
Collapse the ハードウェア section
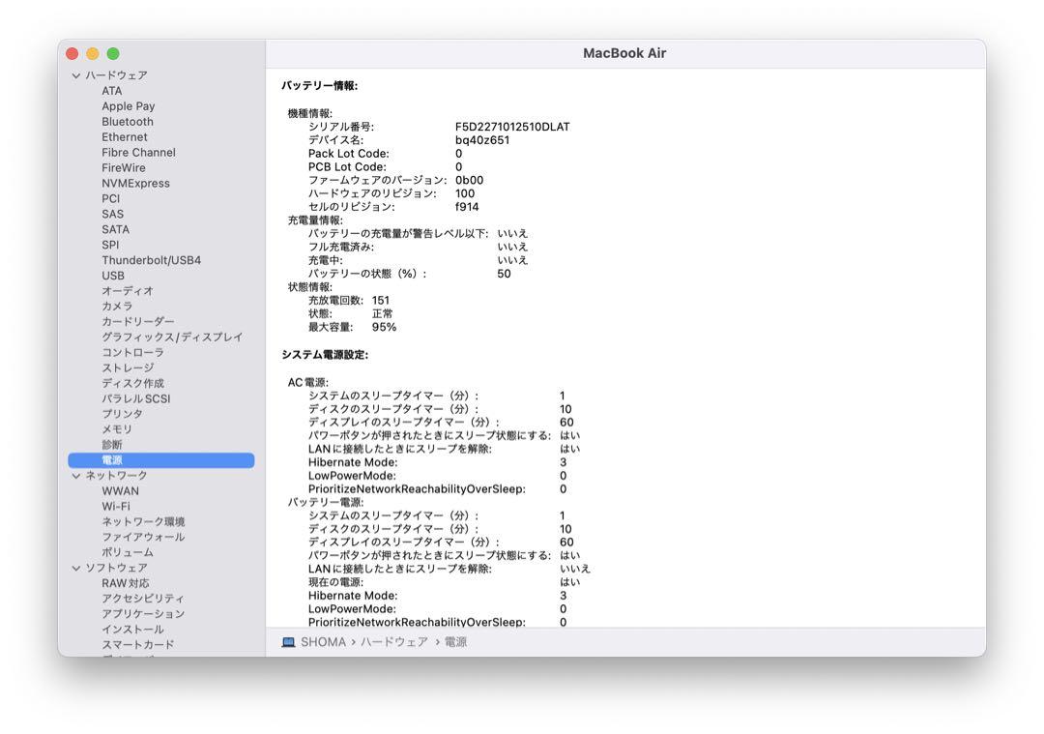76,76
